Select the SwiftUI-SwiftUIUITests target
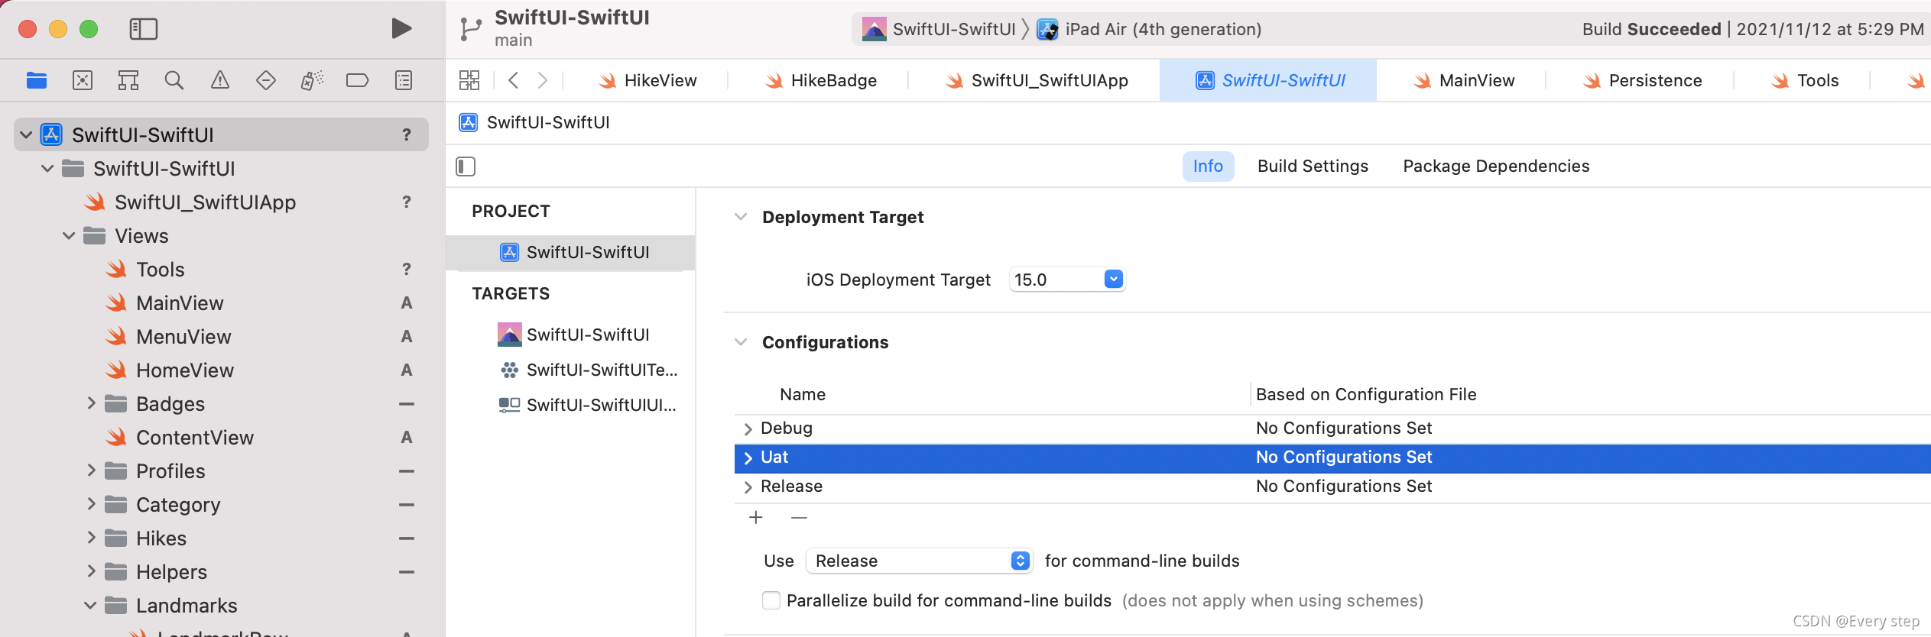The width and height of the screenshot is (1931, 637). pyautogui.click(x=588, y=405)
